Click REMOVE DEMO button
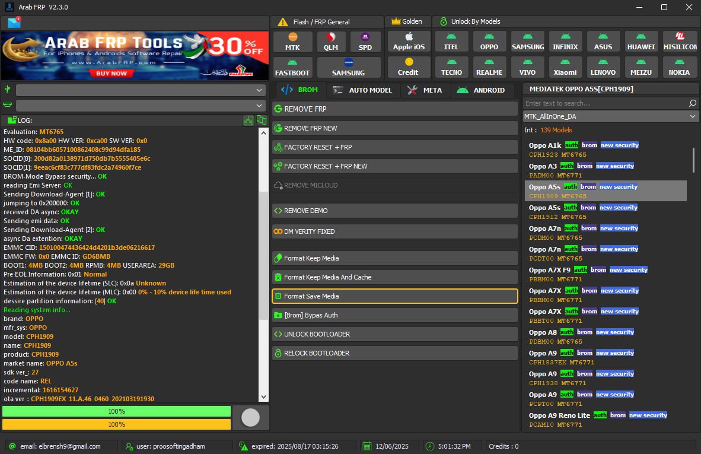Image resolution: width=701 pixels, height=454 pixels. (395, 211)
